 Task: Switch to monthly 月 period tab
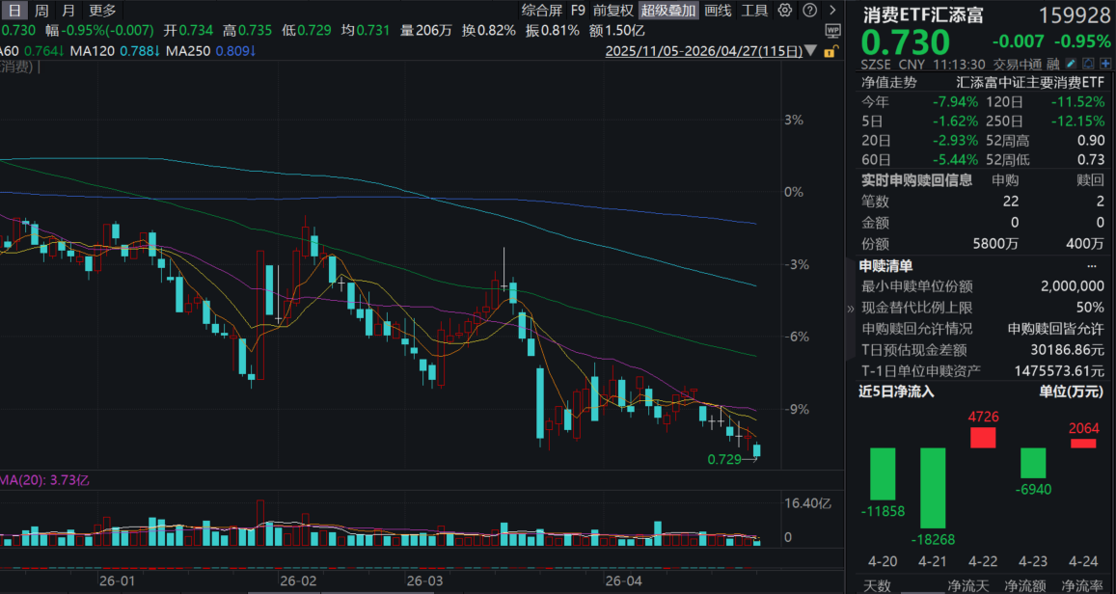tap(67, 11)
